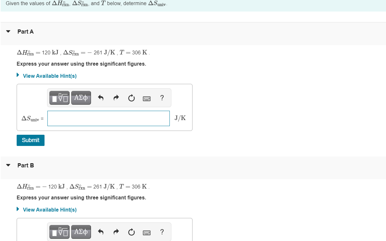The width and height of the screenshot is (386, 241).
Task: Open equation editor help via the ? icon
Action: click(x=162, y=98)
